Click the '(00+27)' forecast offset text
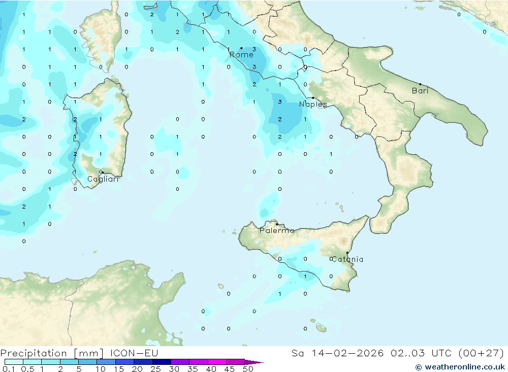 tap(482, 353)
